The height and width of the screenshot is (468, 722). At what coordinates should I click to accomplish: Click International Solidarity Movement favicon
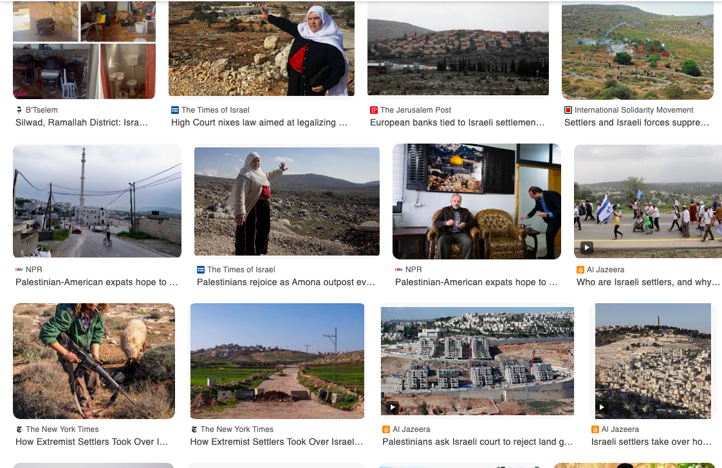point(568,110)
